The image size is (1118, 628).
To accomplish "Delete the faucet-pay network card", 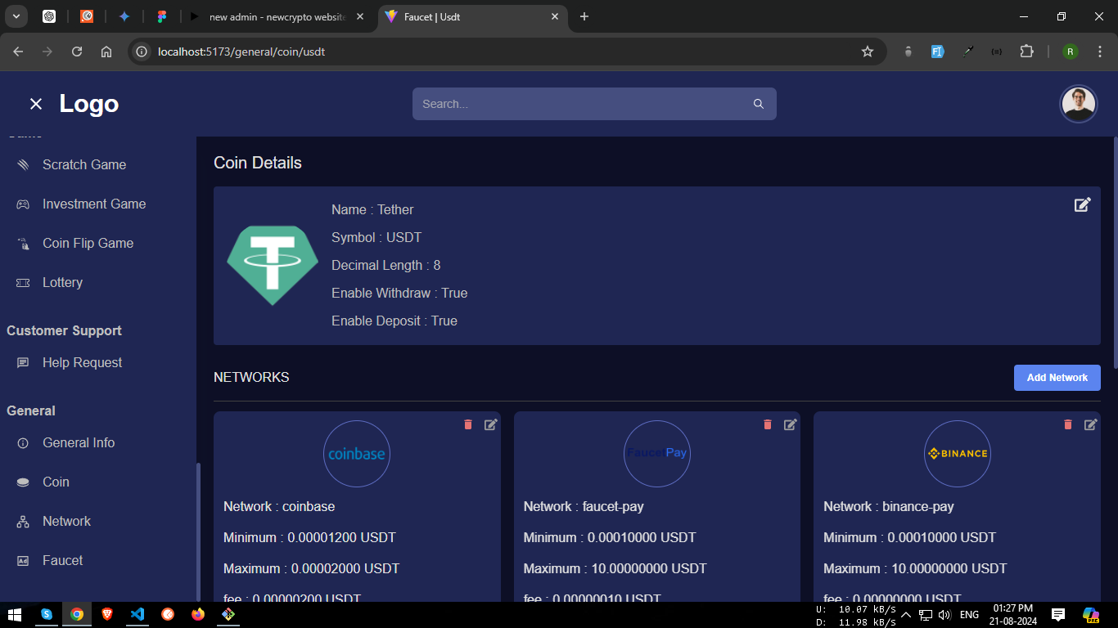I will pos(768,424).
